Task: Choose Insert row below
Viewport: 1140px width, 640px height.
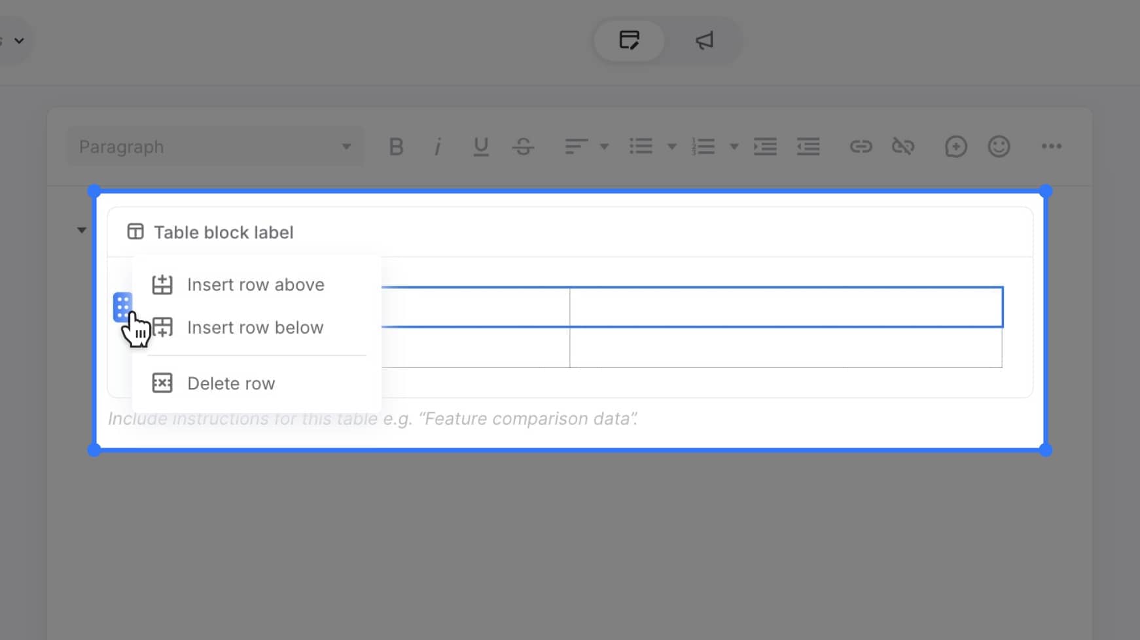Action: [256, 327]
